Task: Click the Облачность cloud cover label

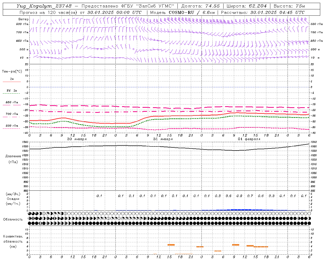Action: click(13, 220)
